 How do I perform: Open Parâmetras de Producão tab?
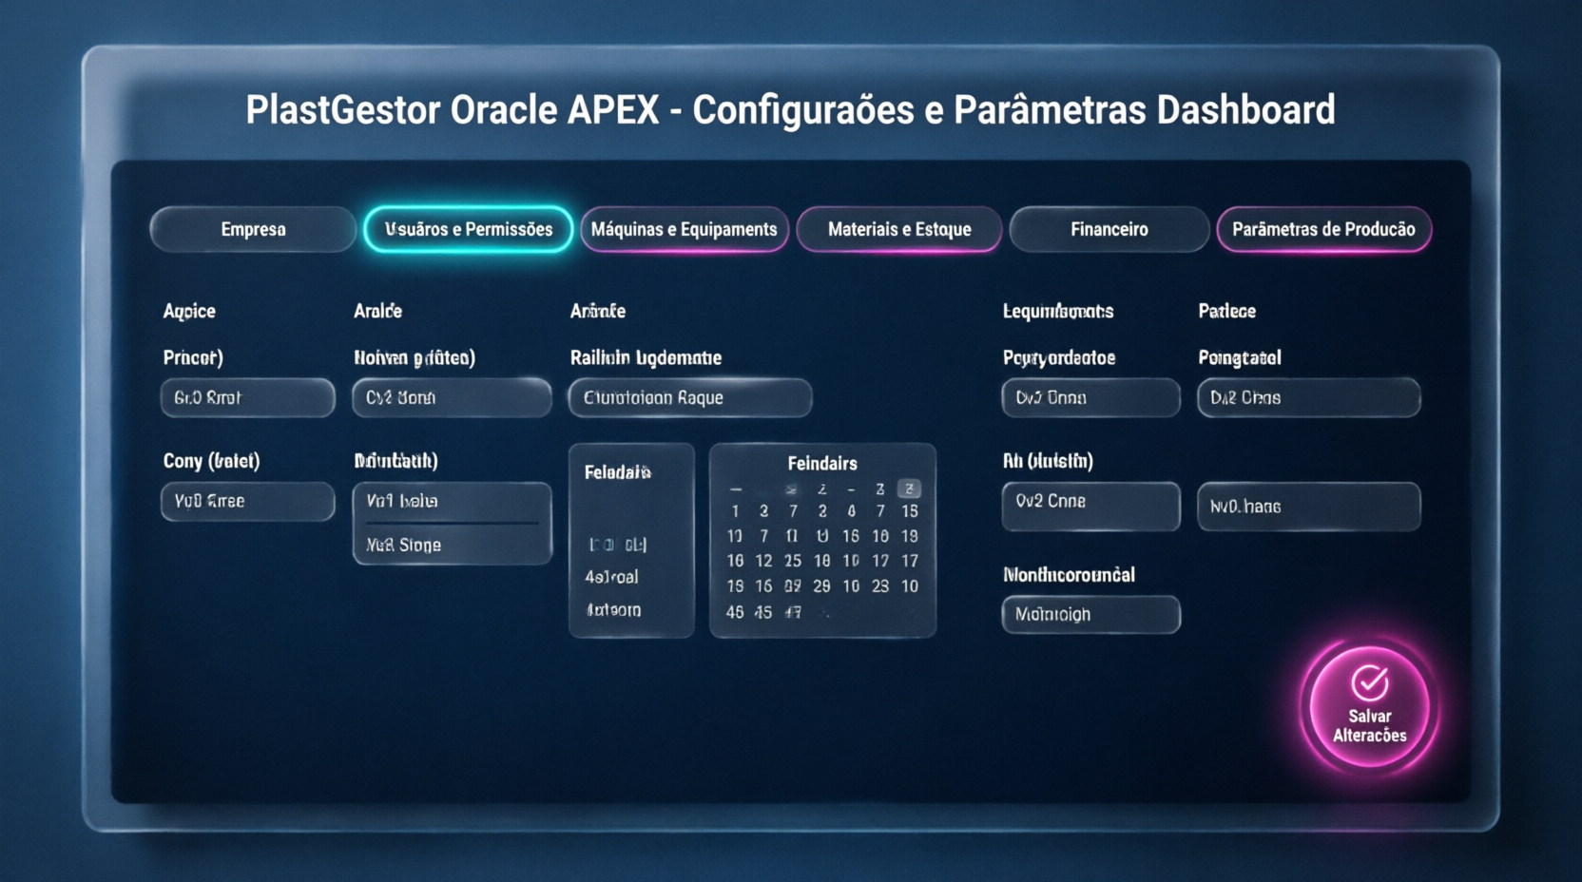pos(1323,229)
